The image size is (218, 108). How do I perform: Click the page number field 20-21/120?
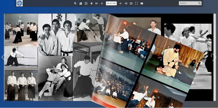point(111,3)
